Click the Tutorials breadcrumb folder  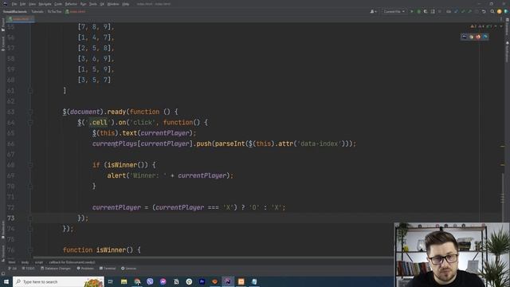tap(37, 11)
